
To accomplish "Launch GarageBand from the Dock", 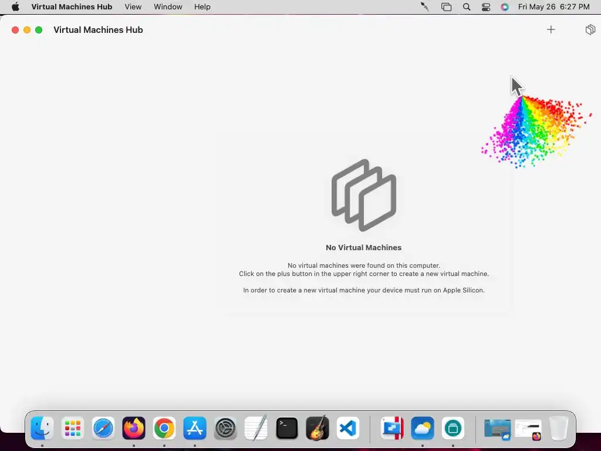I will point(318,428).
